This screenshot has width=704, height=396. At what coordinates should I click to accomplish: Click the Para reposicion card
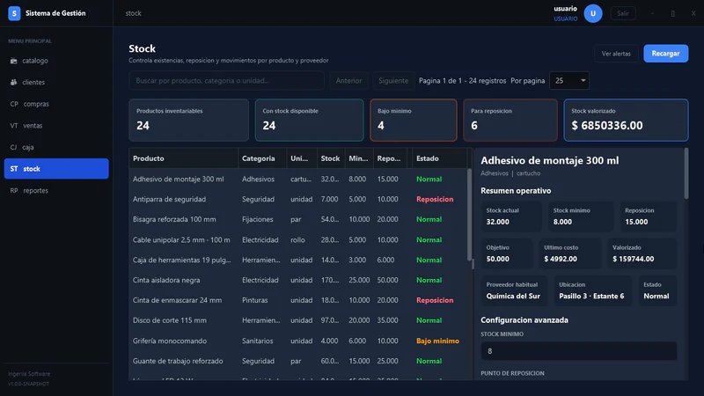(x=510, y=120)
